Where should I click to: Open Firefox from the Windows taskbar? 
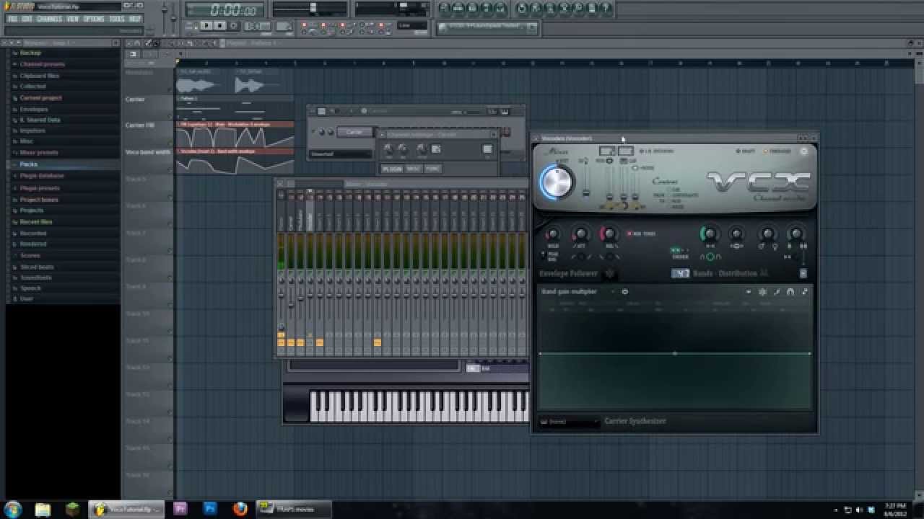(x=240, y=509)
